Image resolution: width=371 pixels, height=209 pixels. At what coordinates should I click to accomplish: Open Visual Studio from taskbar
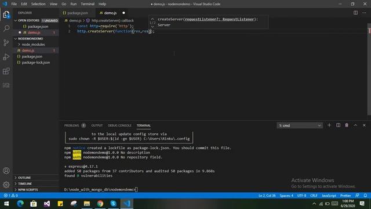47,204
